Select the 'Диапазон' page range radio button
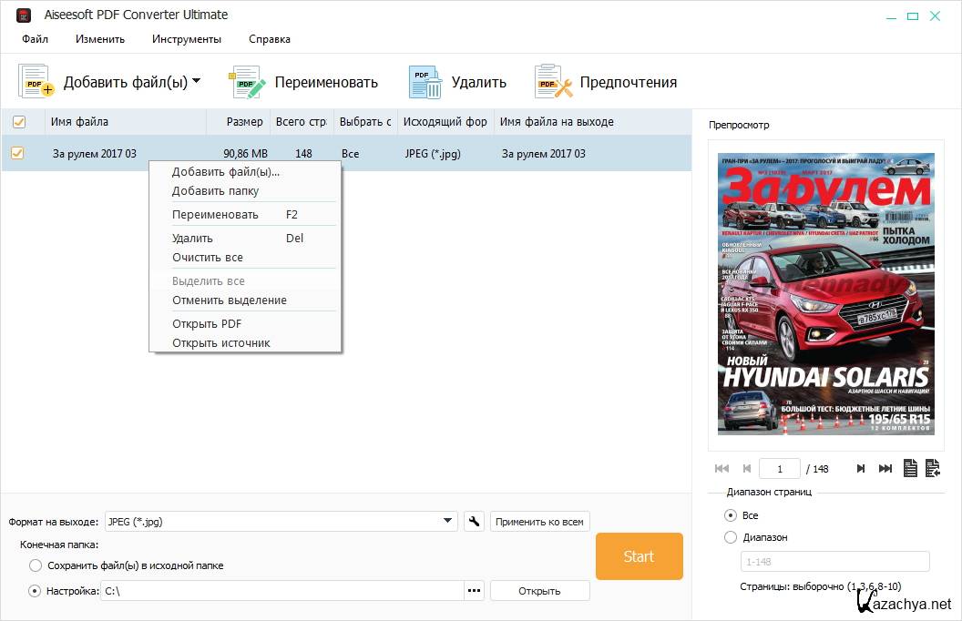The image size is (962, 621). click(x=731, y=537)
